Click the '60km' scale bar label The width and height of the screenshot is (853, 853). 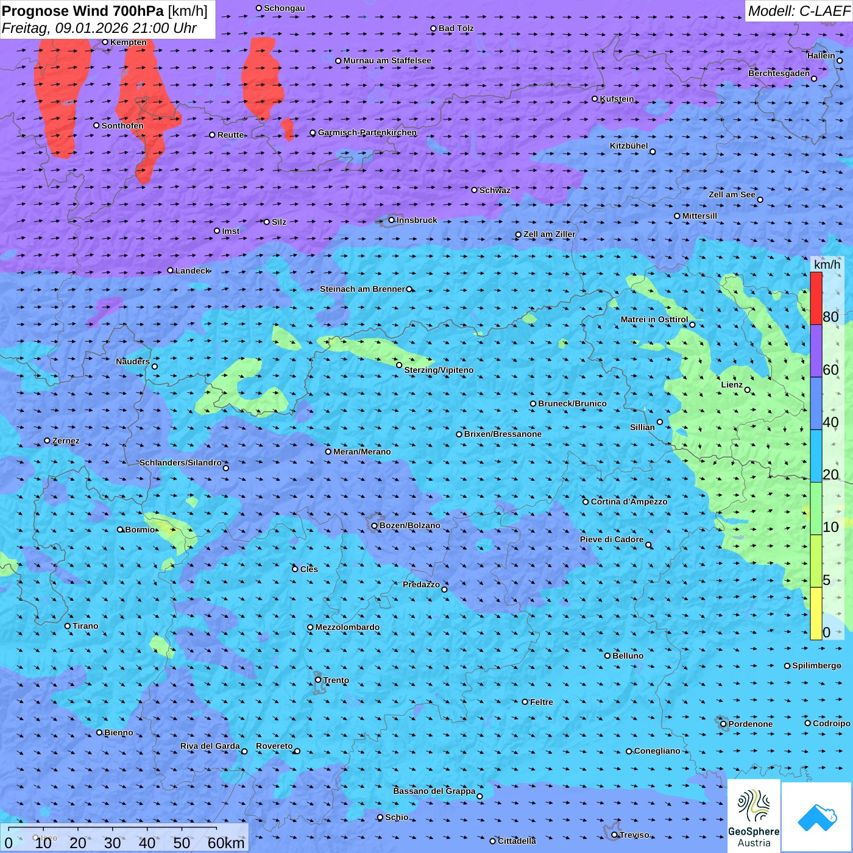coord(226,843)
